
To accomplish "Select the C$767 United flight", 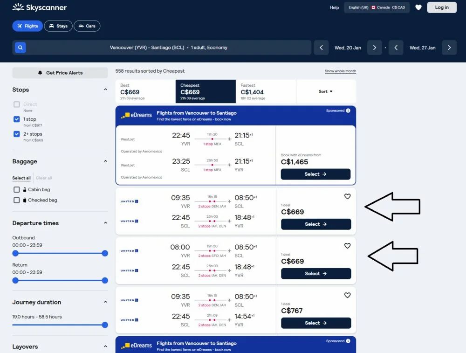I will coord(316,323).
